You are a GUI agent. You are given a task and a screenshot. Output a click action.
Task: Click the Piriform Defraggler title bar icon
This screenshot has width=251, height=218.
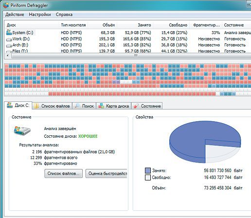(6, 5)
